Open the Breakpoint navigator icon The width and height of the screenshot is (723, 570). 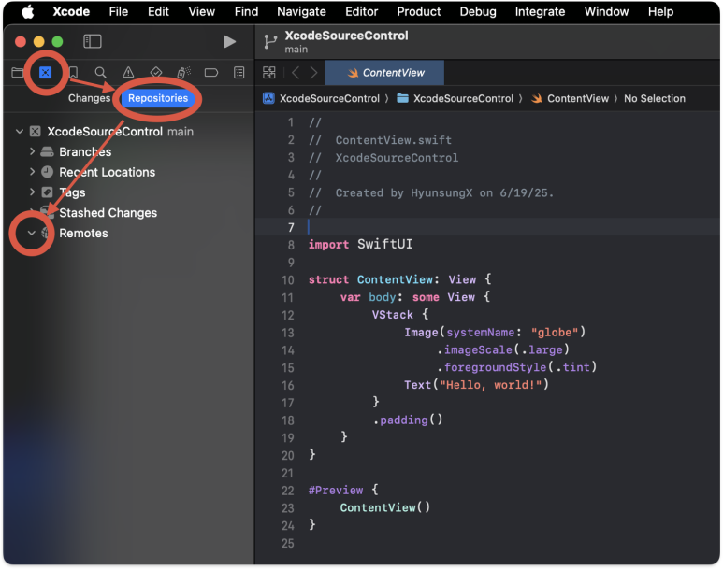[211, 72]
